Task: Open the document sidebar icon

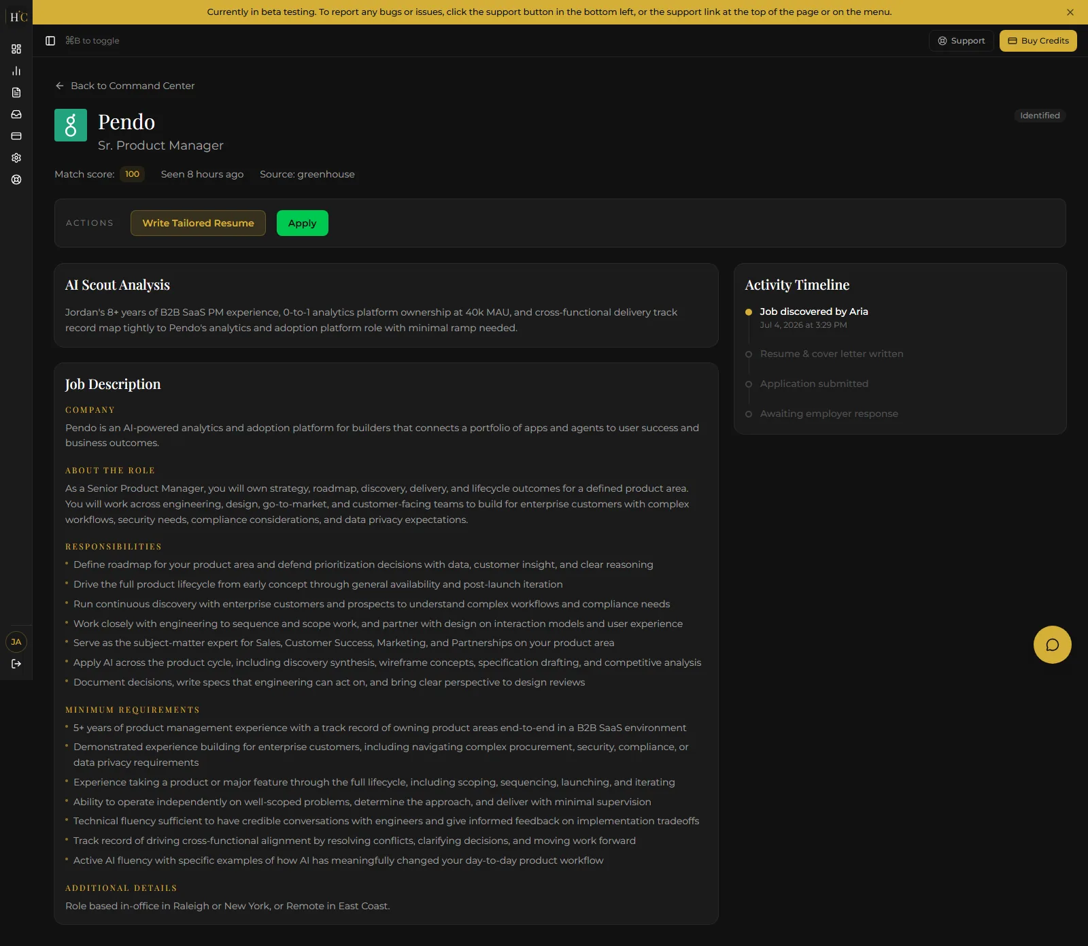Action: pos(16,92)
